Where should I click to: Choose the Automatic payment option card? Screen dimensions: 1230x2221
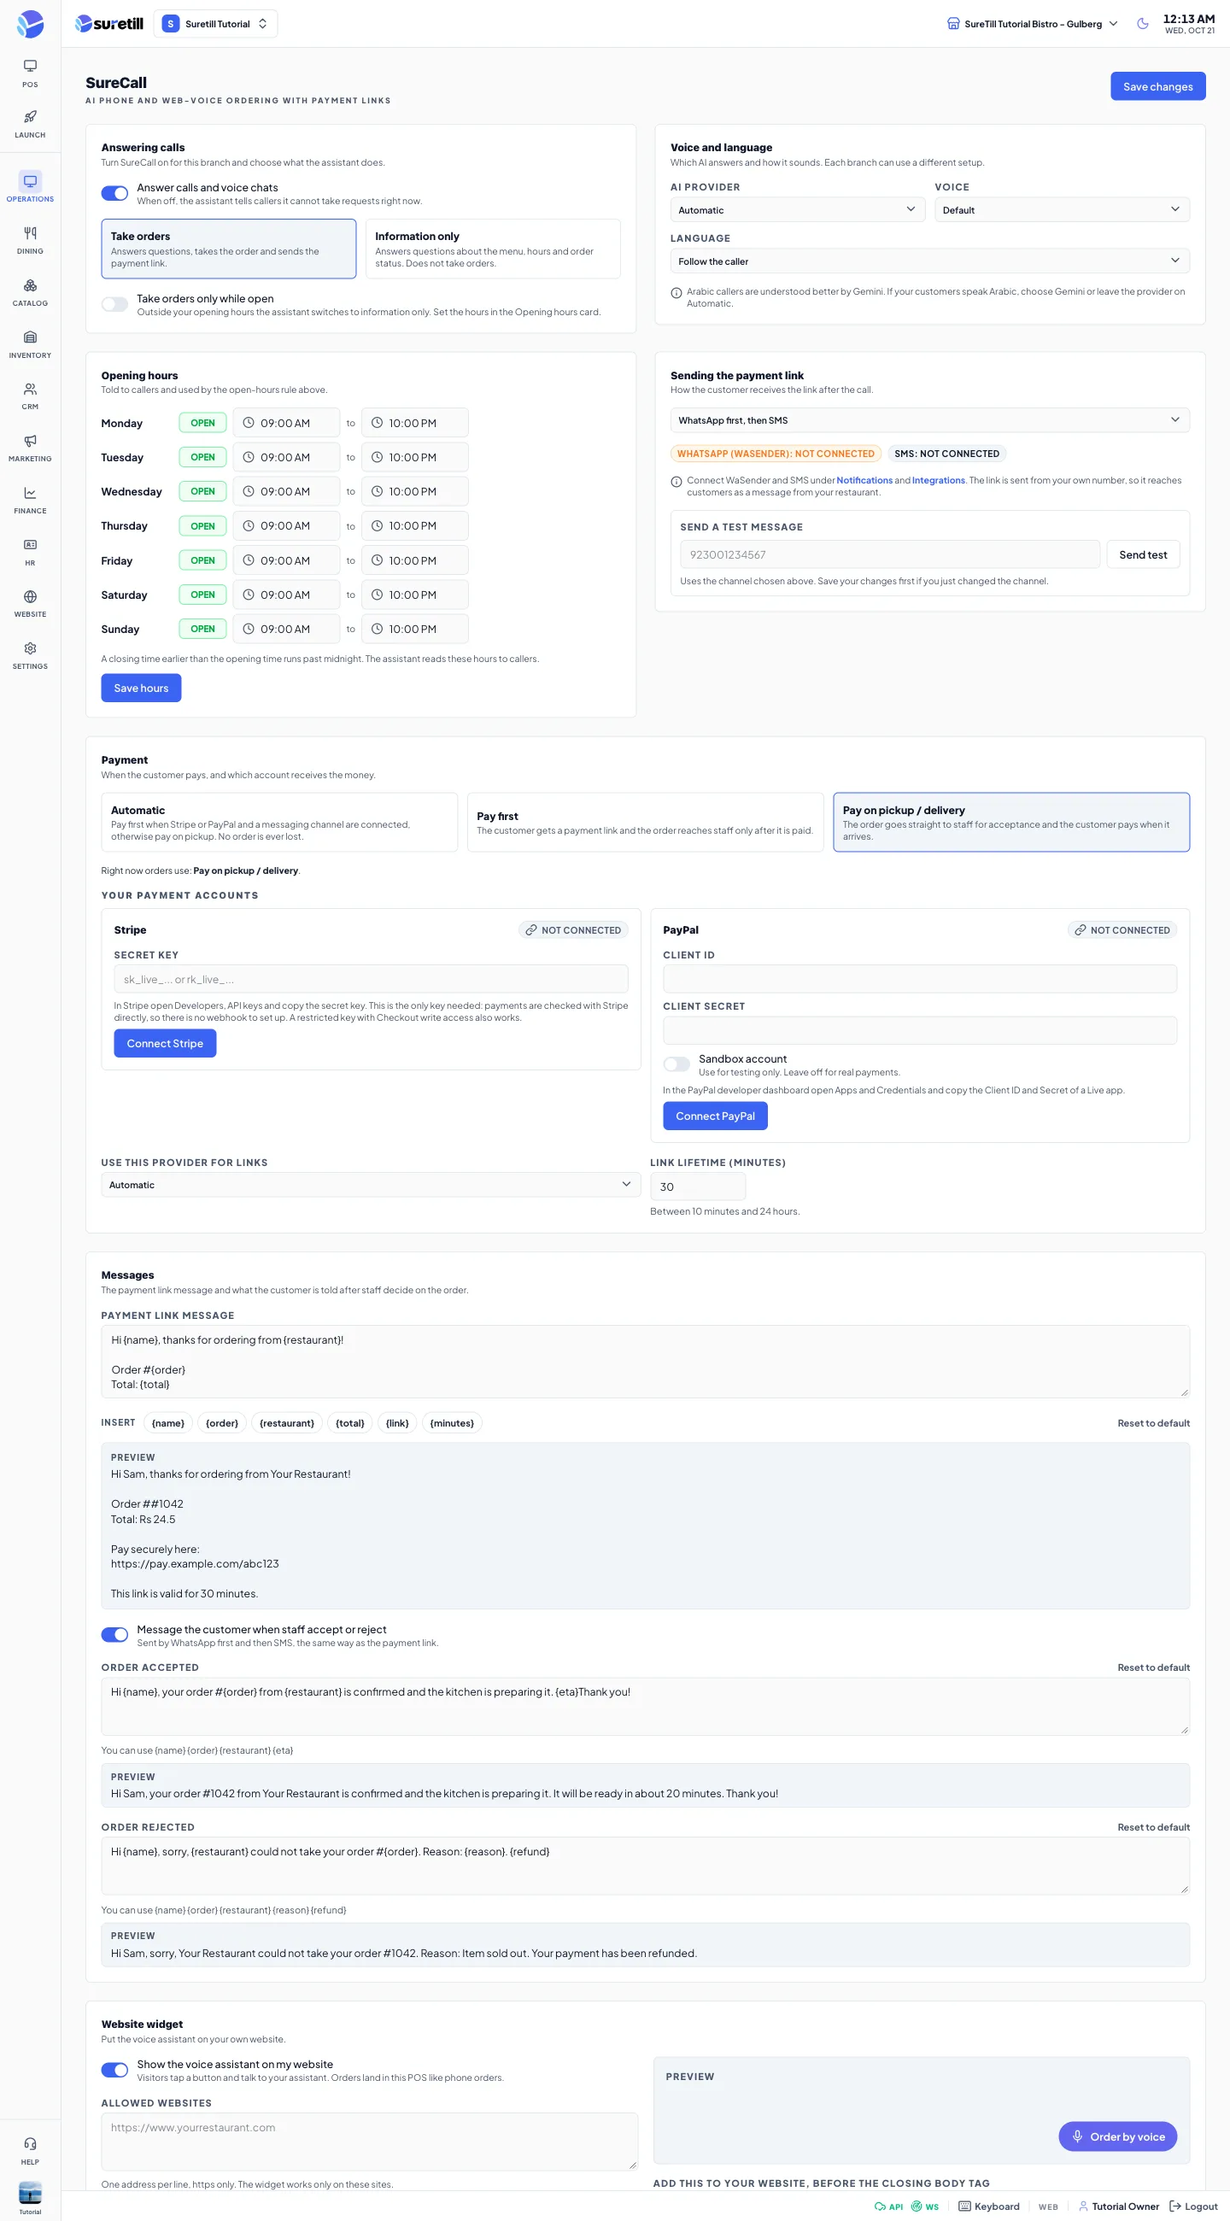pos(279,822)
